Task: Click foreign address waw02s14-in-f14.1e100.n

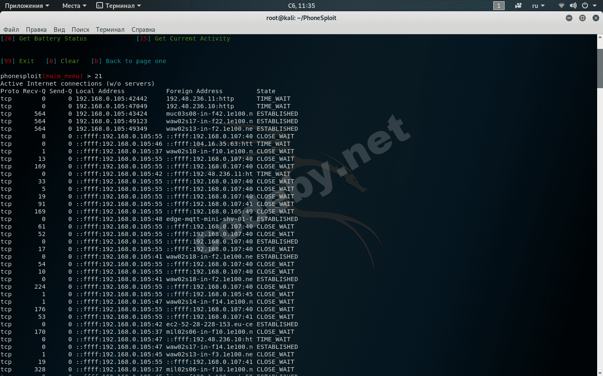Action: [209, 302]
